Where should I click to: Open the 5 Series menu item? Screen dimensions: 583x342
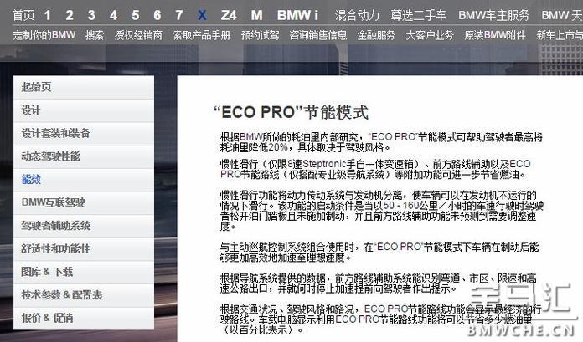pos(136,15)
